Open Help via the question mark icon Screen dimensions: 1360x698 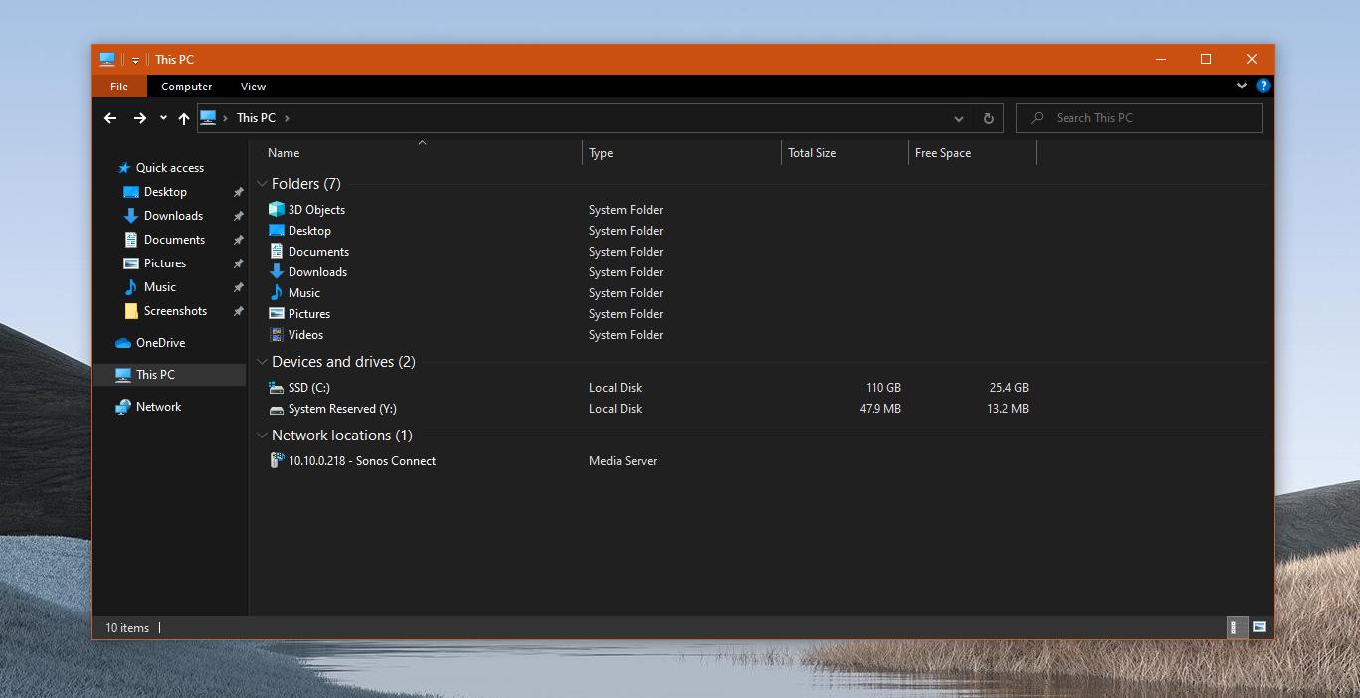pyautogui.click(x=1263, y=87)
